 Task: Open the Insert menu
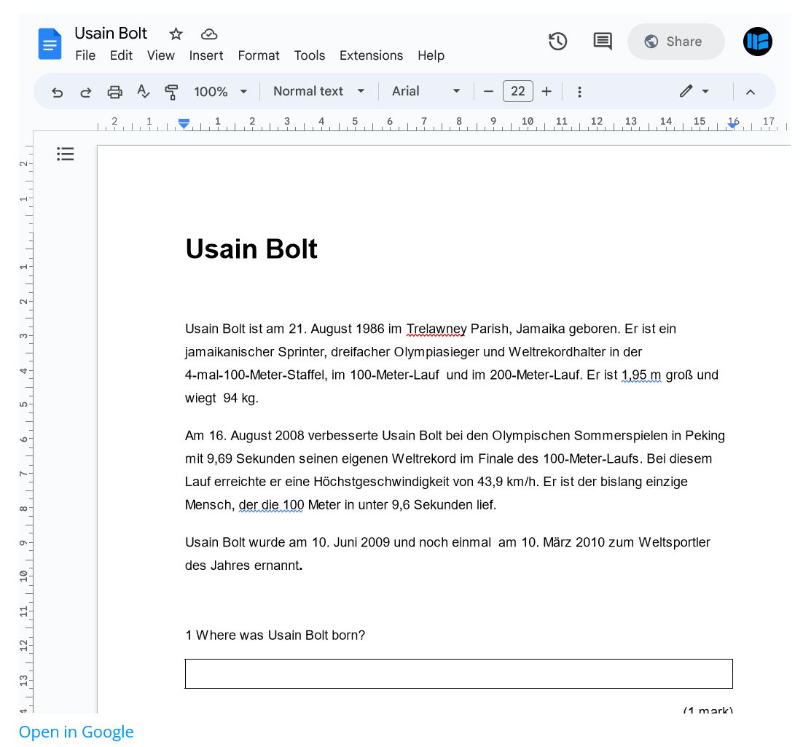pyautogui.click(x=206, y=55)
